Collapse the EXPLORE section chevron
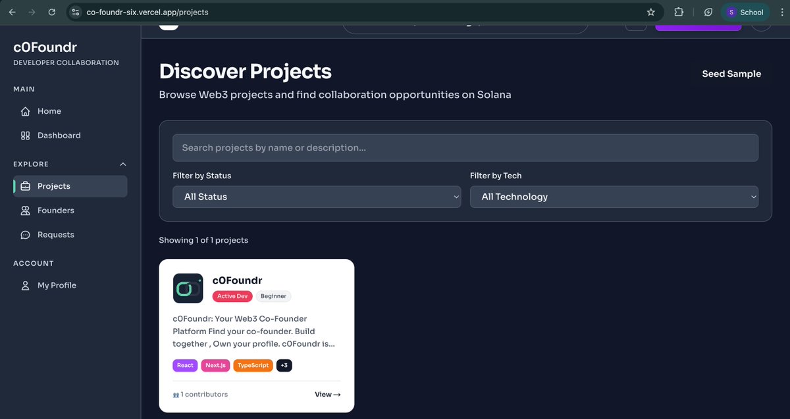Viewport: 790px width, 419px height. [x=122, y=164]
